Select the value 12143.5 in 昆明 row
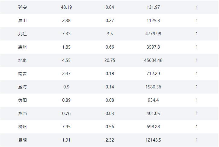Viewport: 219px width, 147px height. pos(153,140)
